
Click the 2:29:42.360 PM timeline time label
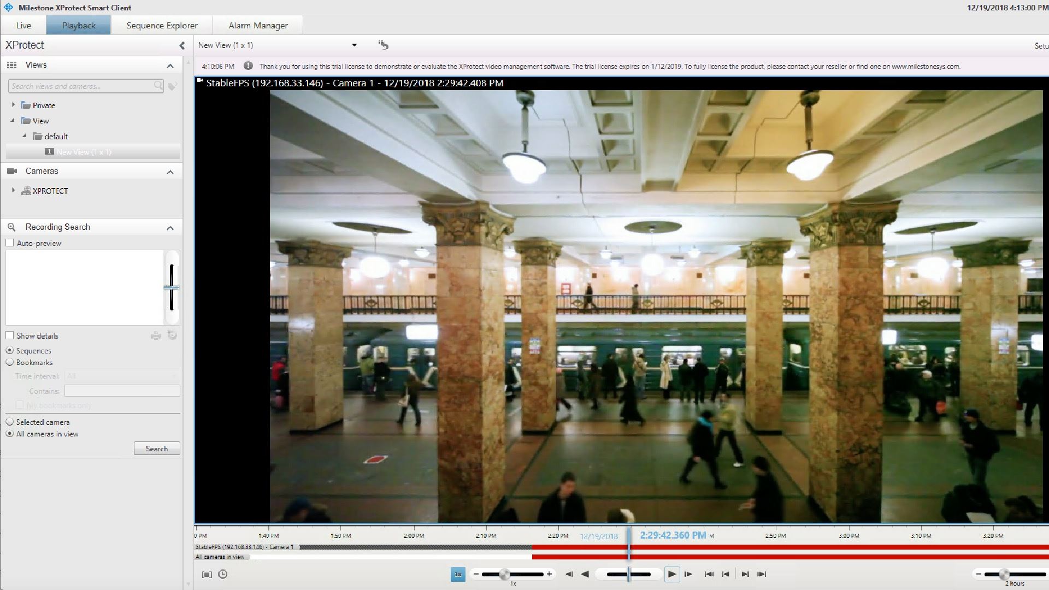[673, 535]
